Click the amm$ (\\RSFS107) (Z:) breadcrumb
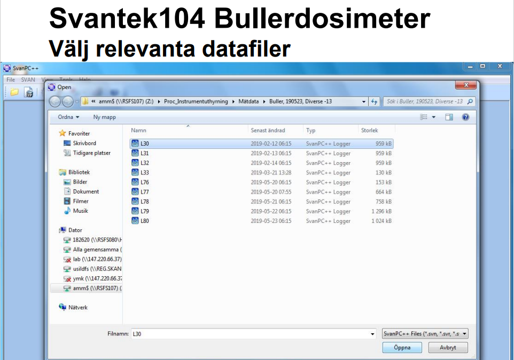The width and height of the screenshot is (514, 360). [126, 101]
